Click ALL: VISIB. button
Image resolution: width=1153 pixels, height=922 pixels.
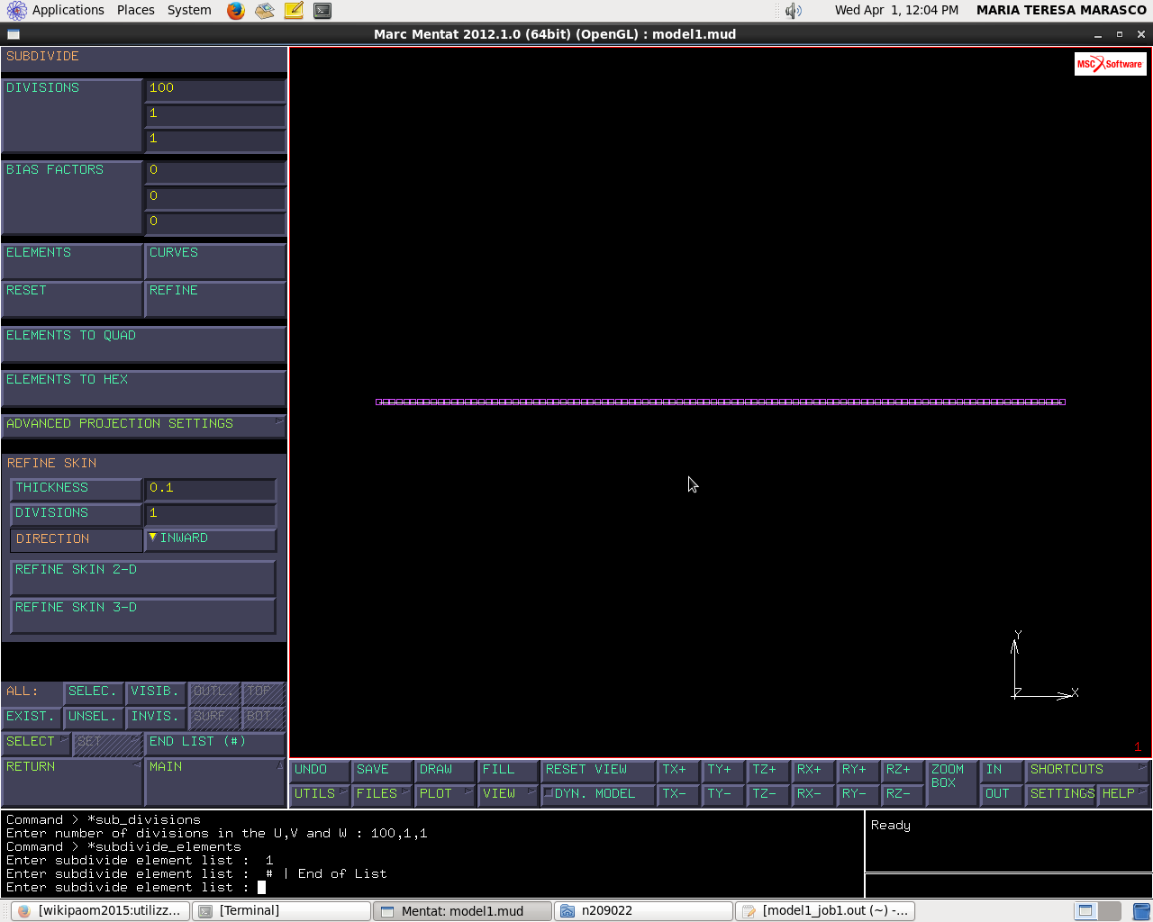(155, 691)
